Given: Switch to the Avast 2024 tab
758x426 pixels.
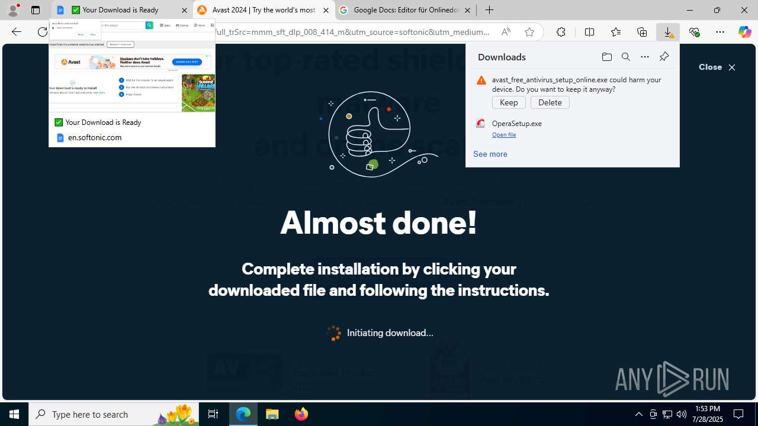Looking at the screenshot, I should click(264, 10).
